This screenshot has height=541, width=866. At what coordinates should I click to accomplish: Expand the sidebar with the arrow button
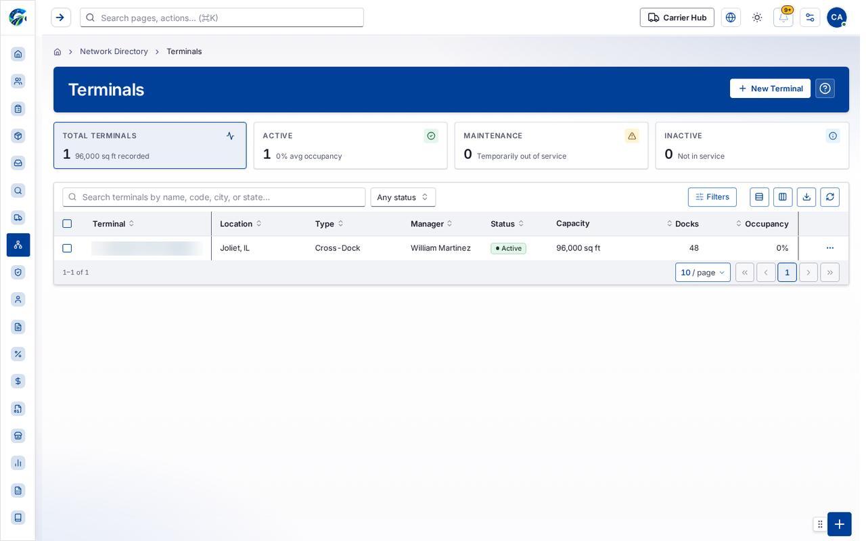pos(61,18)
